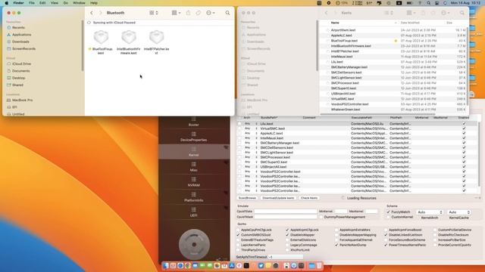Open view mode switcher in Bluetooth window
This screenshot has width=485, height=272.
pyautogui.click(x=154, y=13)
